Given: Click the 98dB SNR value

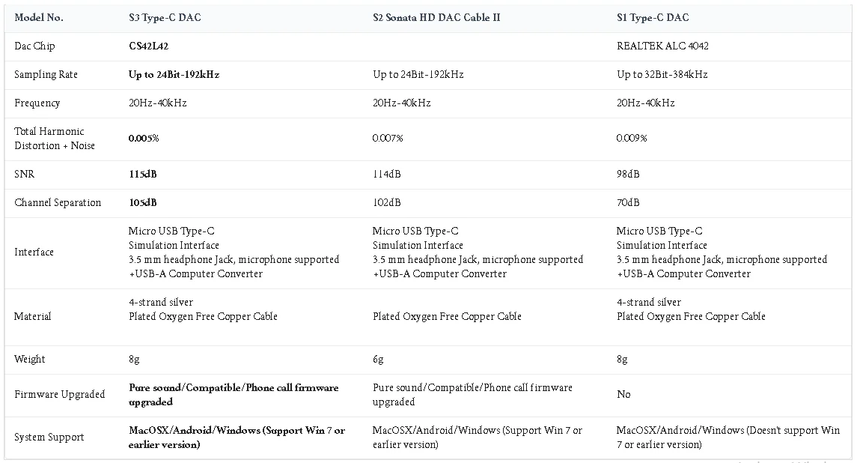Looking at the screenshot, I should tap(628, 174).
